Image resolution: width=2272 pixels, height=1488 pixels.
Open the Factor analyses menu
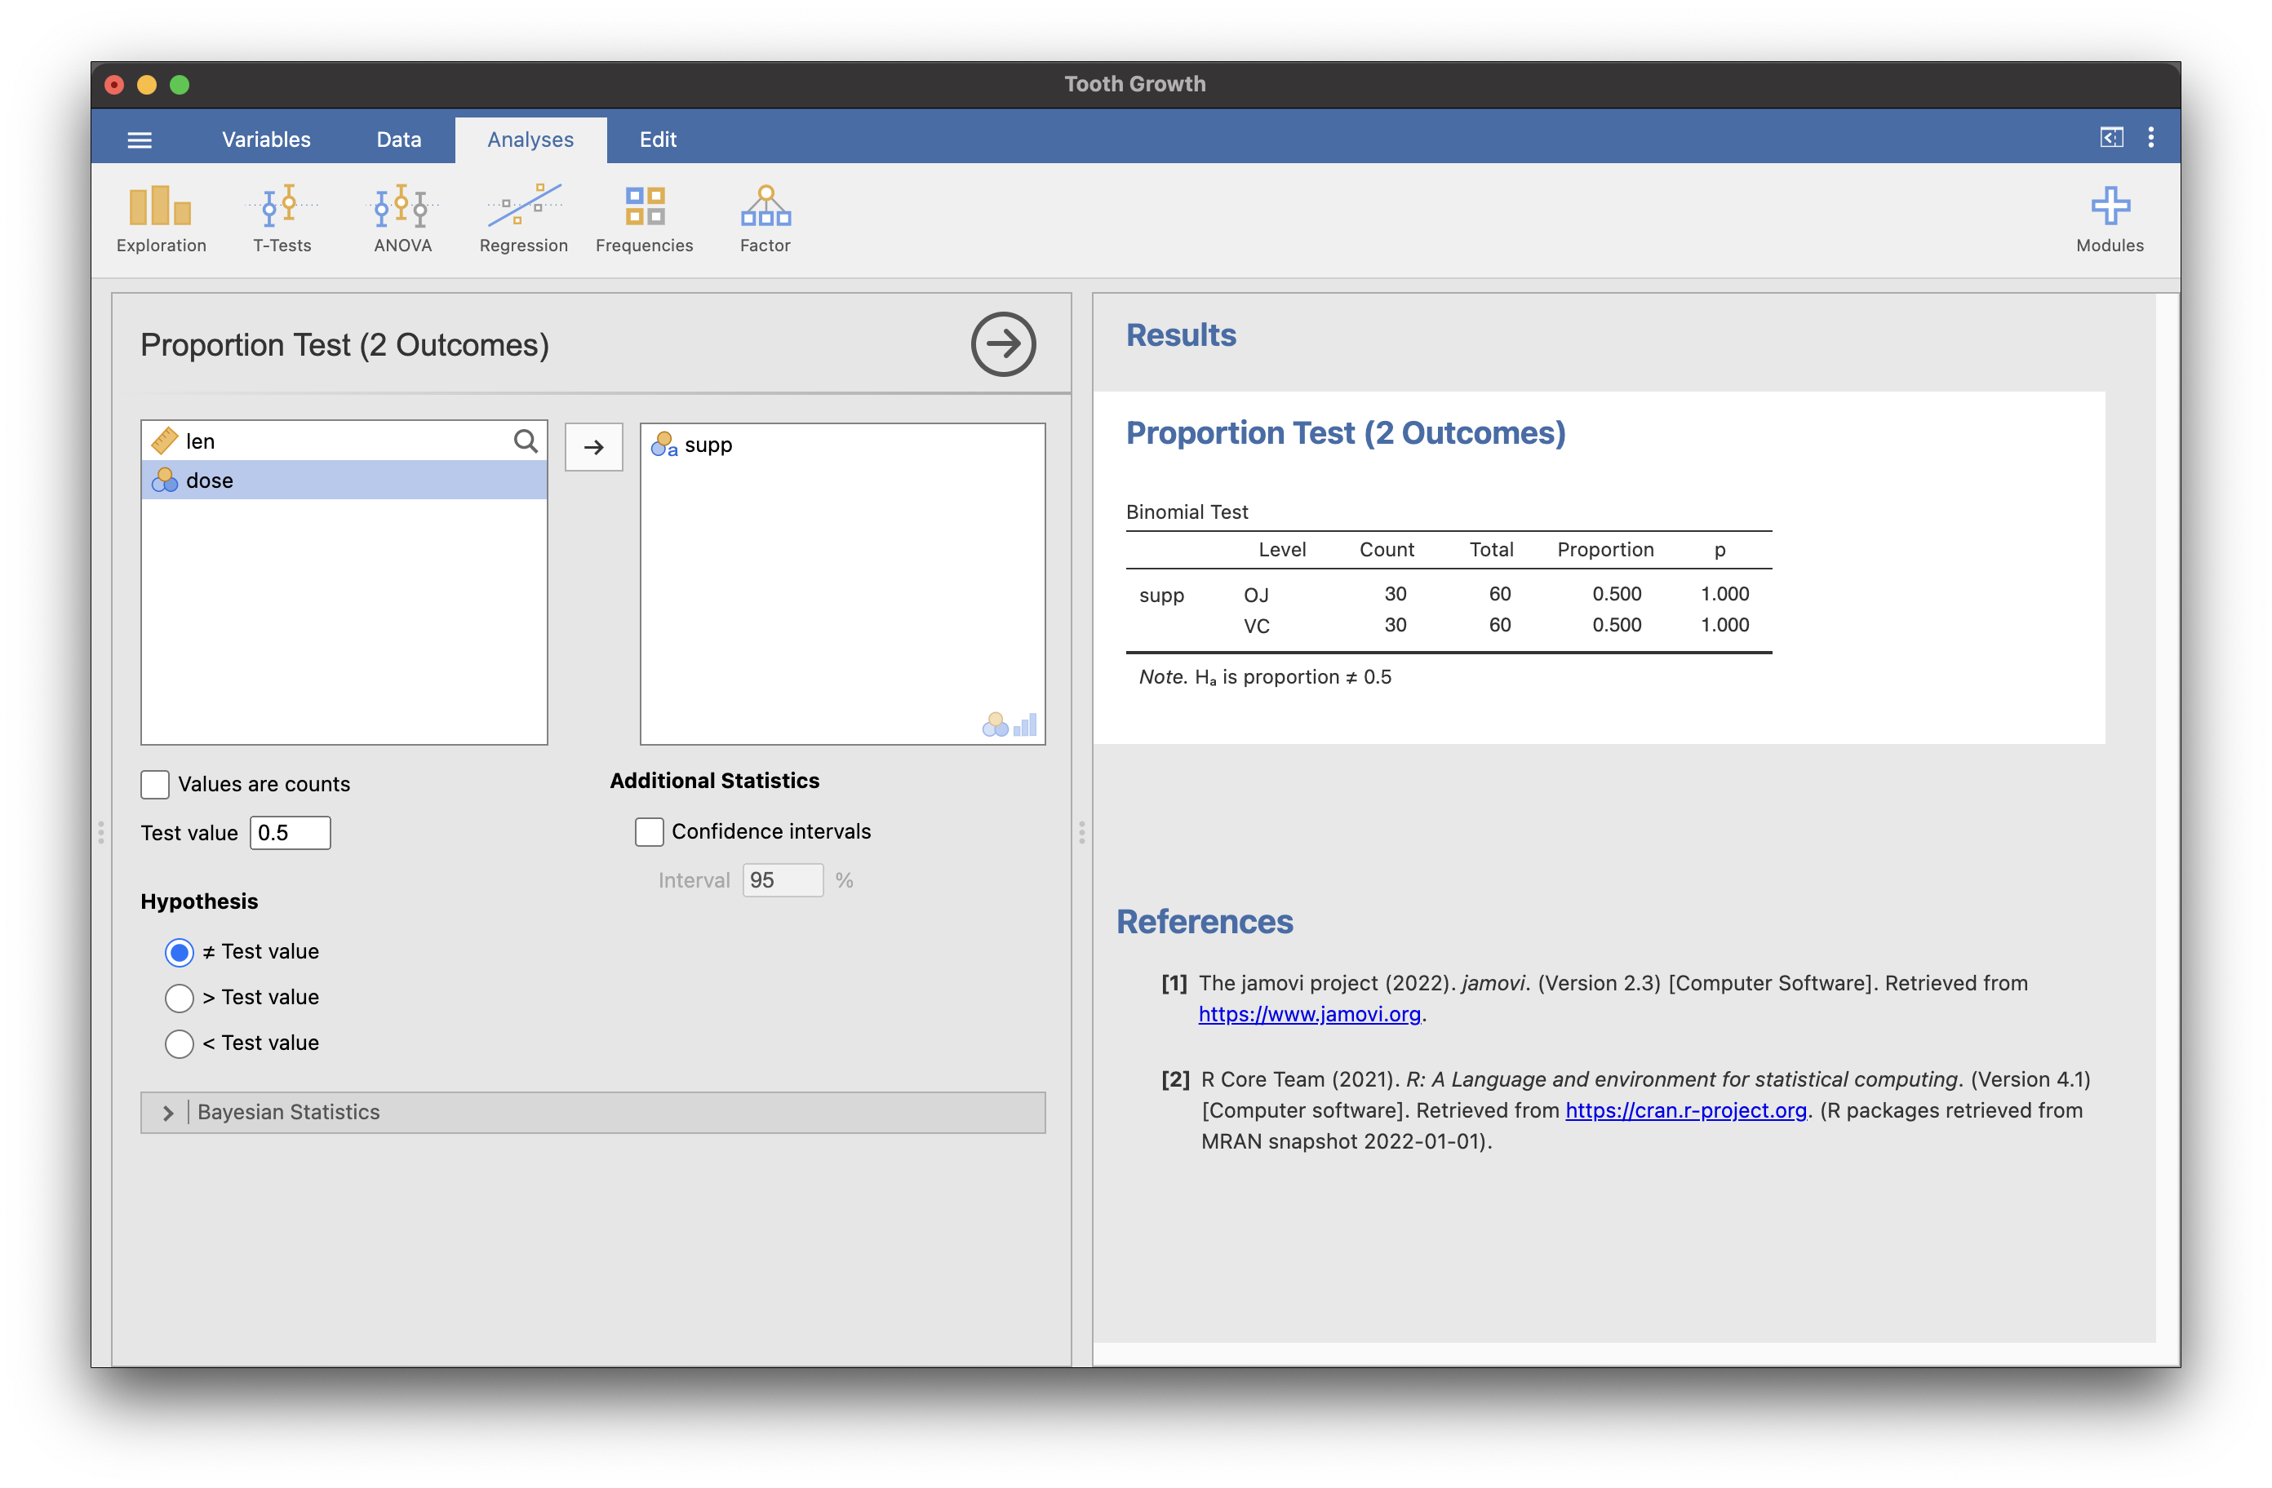(765, 219)
